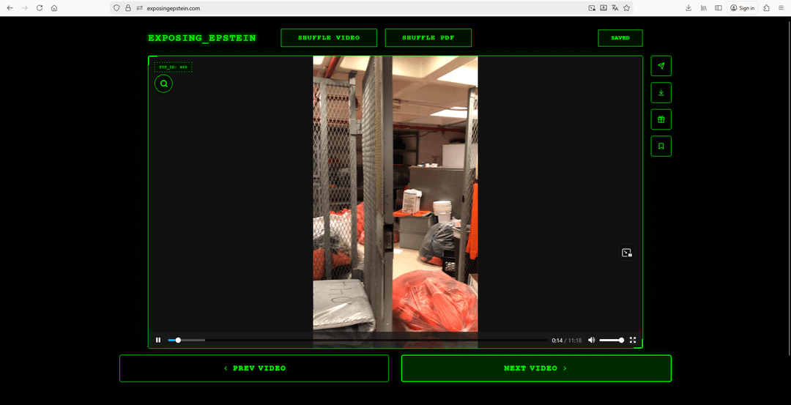Screen dimensions: 791x405
Task: Bookmark the page with the star icon
Action: click(627, 8)
